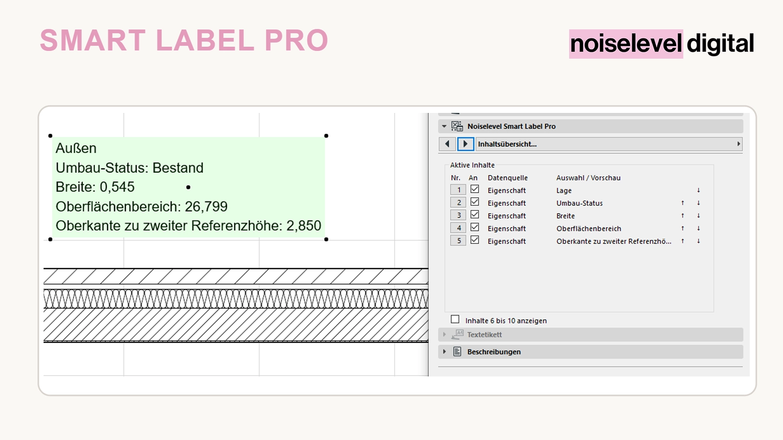Select row number 5 button

coord(458,241)
